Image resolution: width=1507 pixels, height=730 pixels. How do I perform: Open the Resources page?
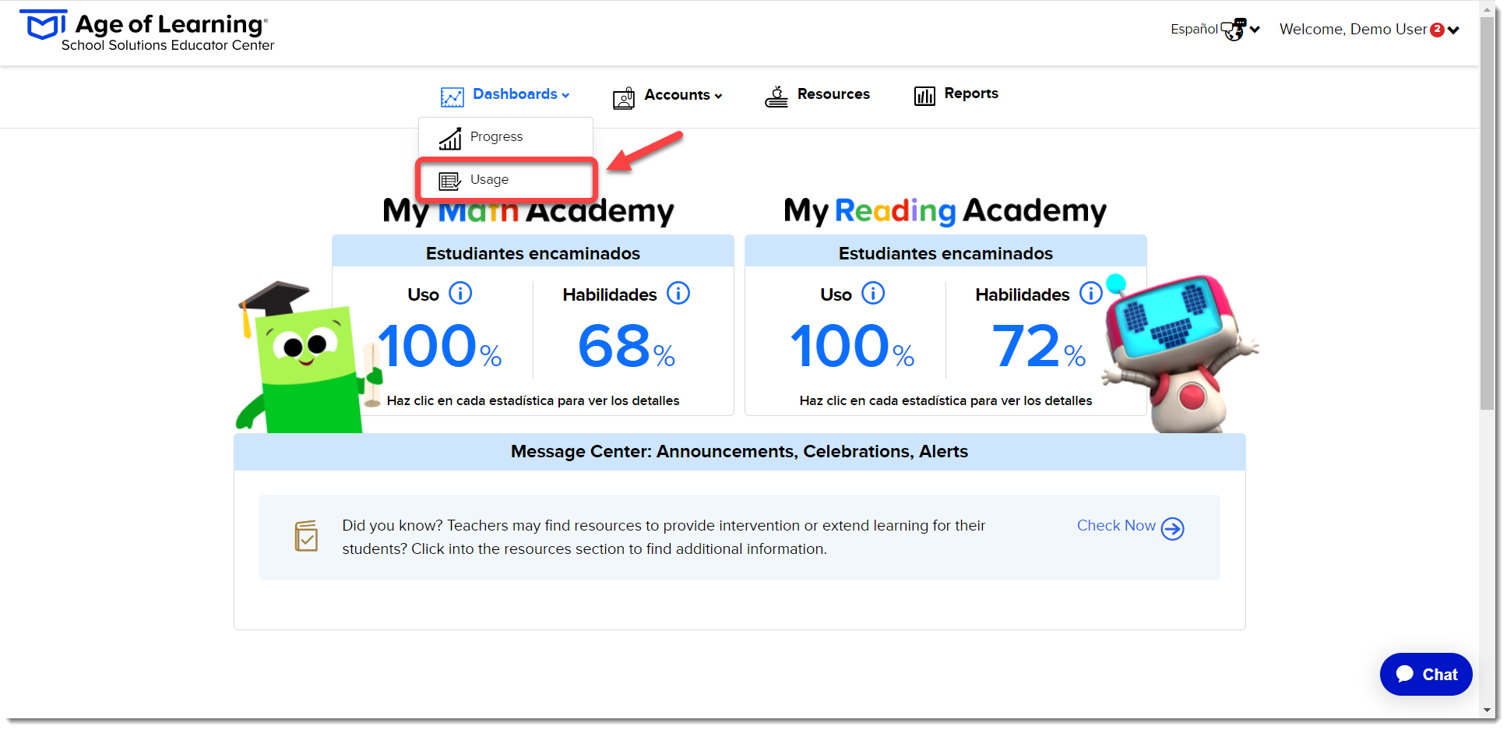click(833, 94)
